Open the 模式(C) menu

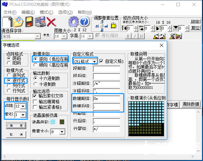(47, 12)
